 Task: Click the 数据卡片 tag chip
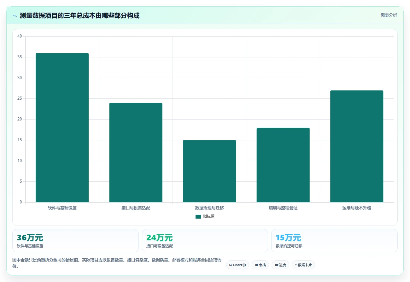pyautogui.click(x=303, y=265)
